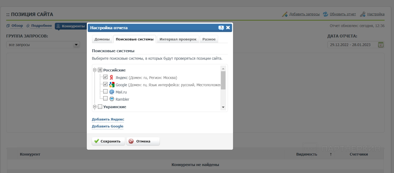
Task: Toggle the Российские group checkbox
Action: coord(100,70)
